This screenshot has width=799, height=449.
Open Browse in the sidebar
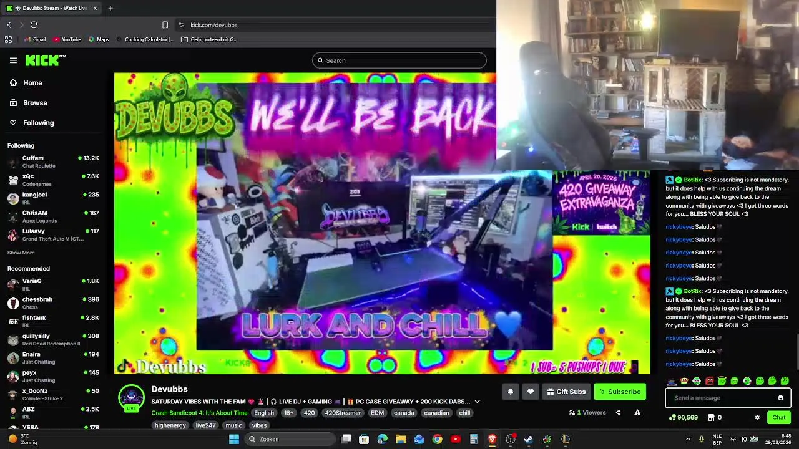(35, 103)
